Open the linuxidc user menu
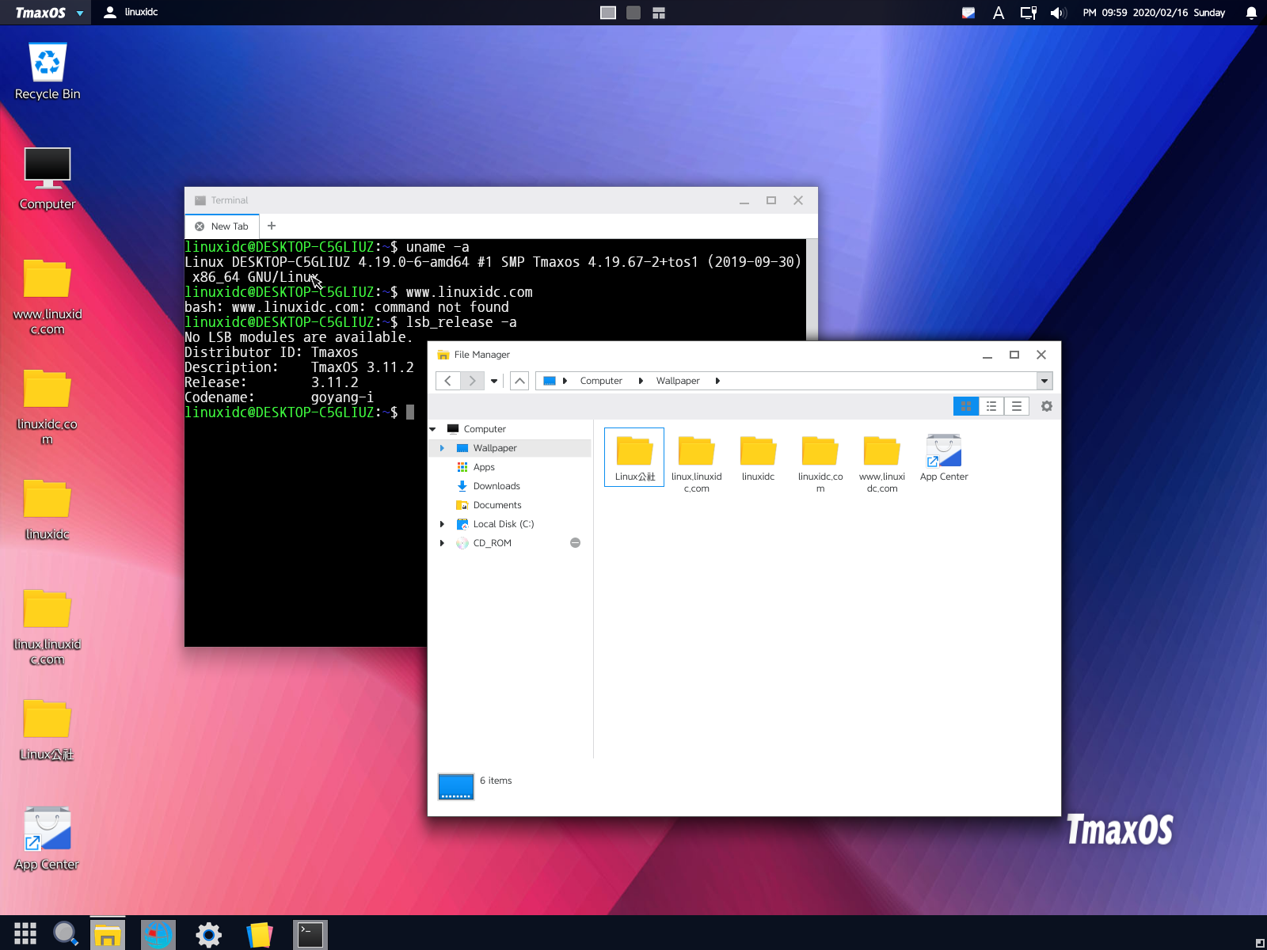 coord(131,13)
